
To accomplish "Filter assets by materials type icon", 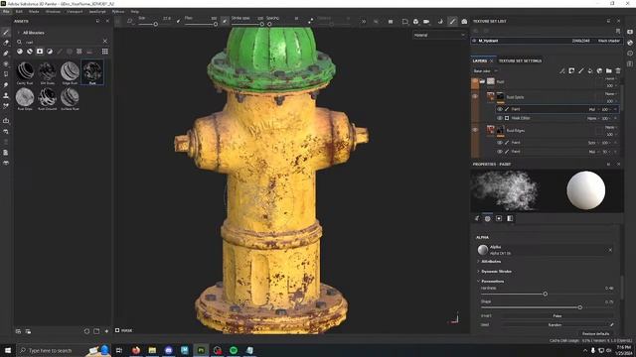I will 20,52.
